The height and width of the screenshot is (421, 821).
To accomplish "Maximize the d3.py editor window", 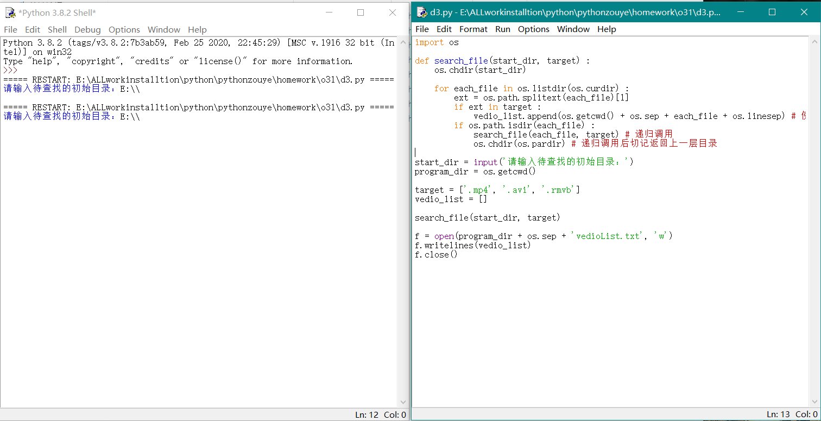I will (x=772, y=12).
